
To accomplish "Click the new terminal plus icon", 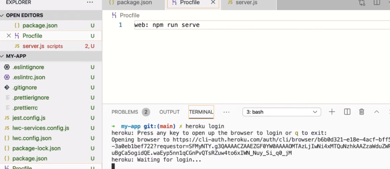I will click(x=332, y=112).
